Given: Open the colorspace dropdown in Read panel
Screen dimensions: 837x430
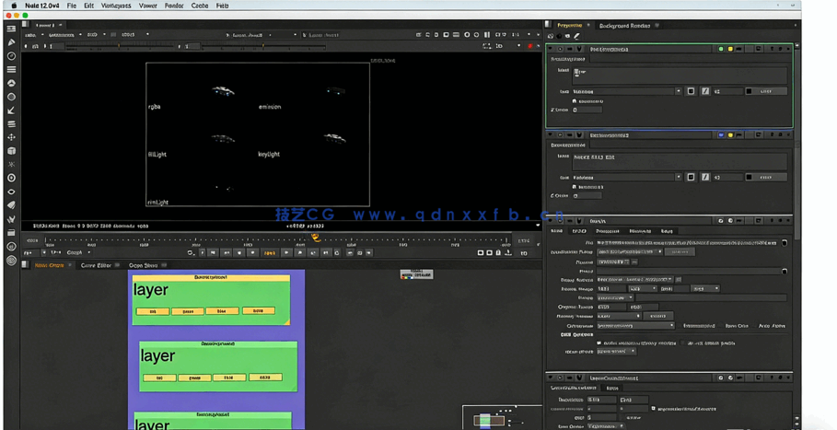Looking at the screenshot, I should click(x=635, y=326).
